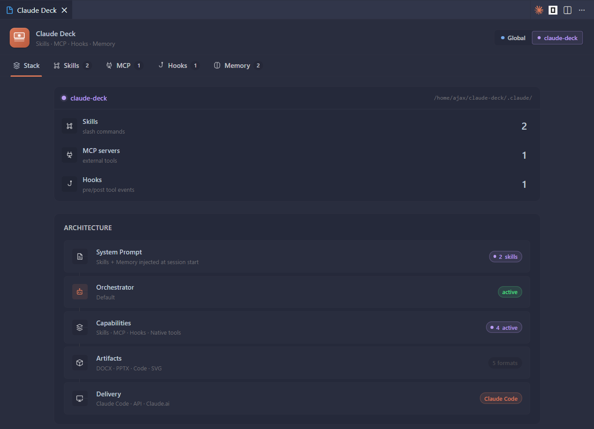This screenshot has width=594, height=429.
Task: Click the layers icon on the Stack tab
Action: (x=17, y=66)
